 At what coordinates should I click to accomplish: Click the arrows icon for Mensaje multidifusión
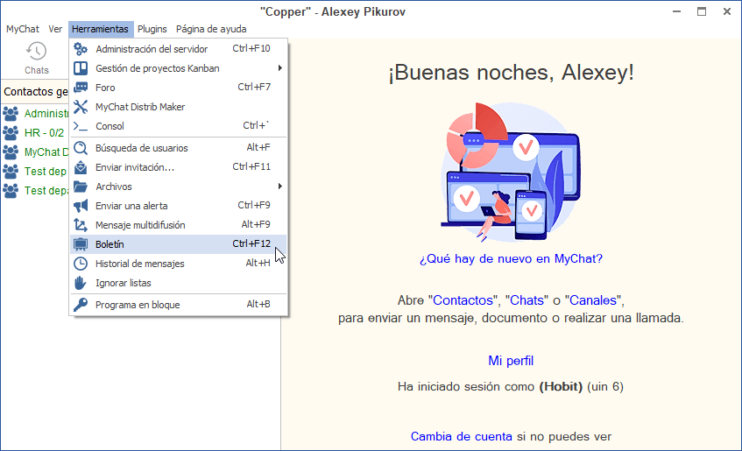81,225
